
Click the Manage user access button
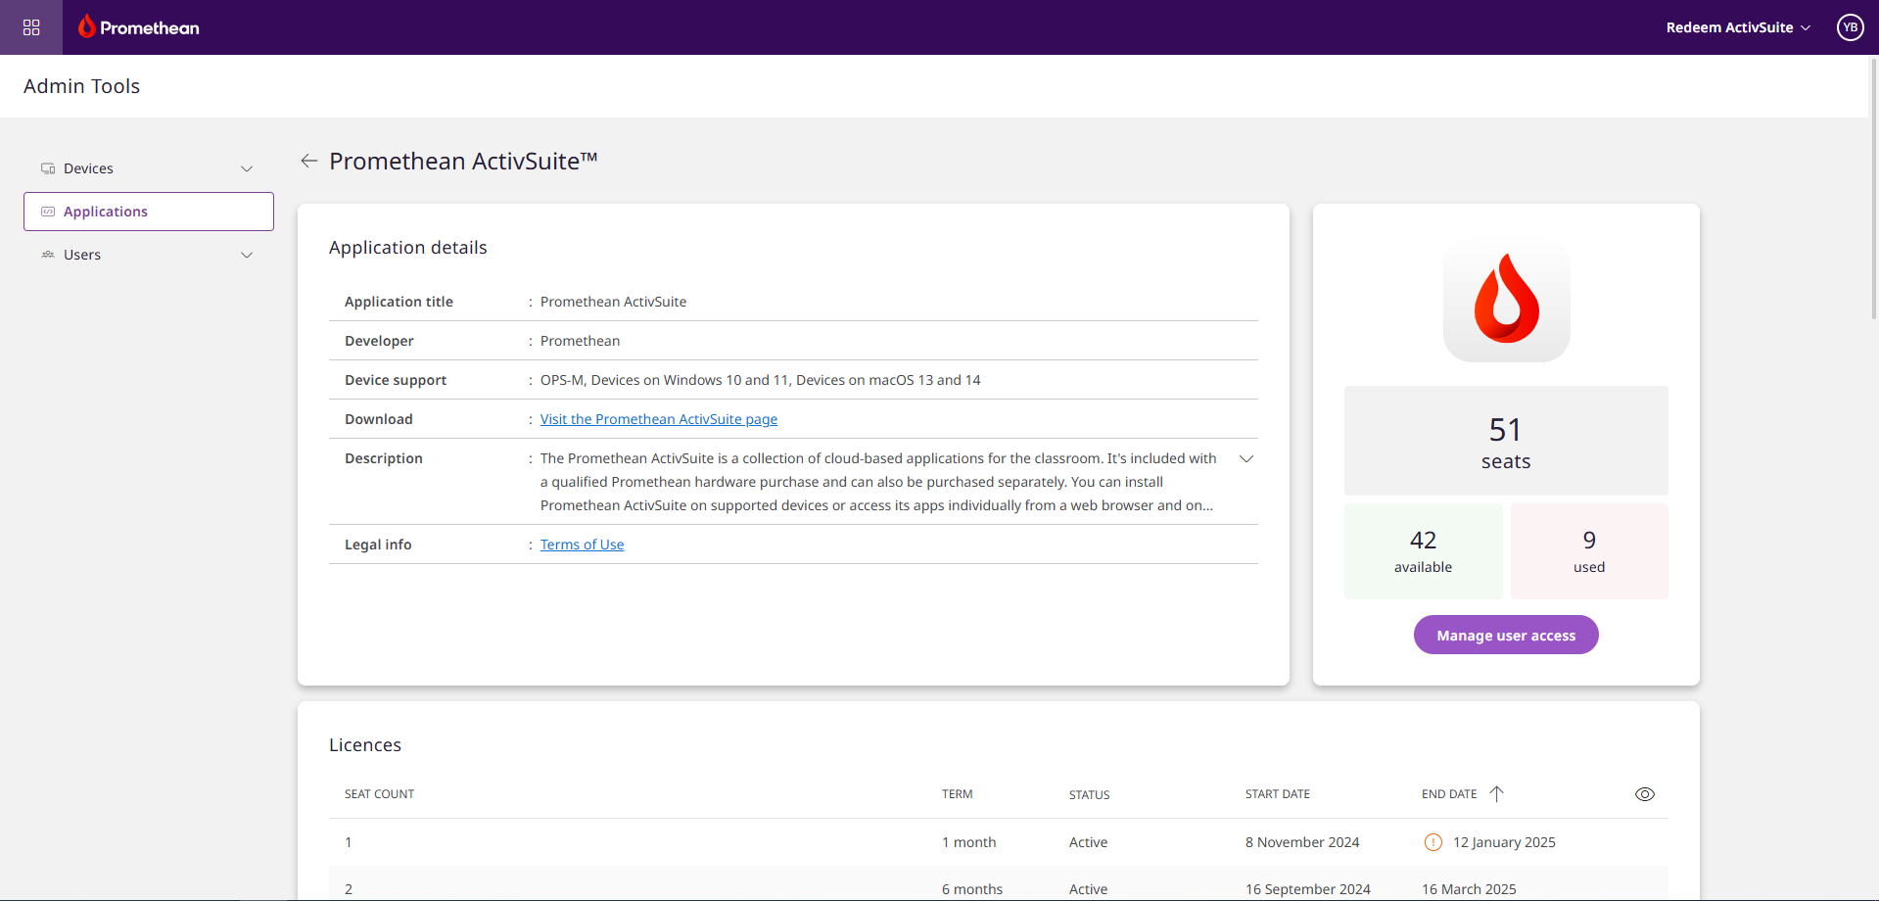click(1506, 635)
